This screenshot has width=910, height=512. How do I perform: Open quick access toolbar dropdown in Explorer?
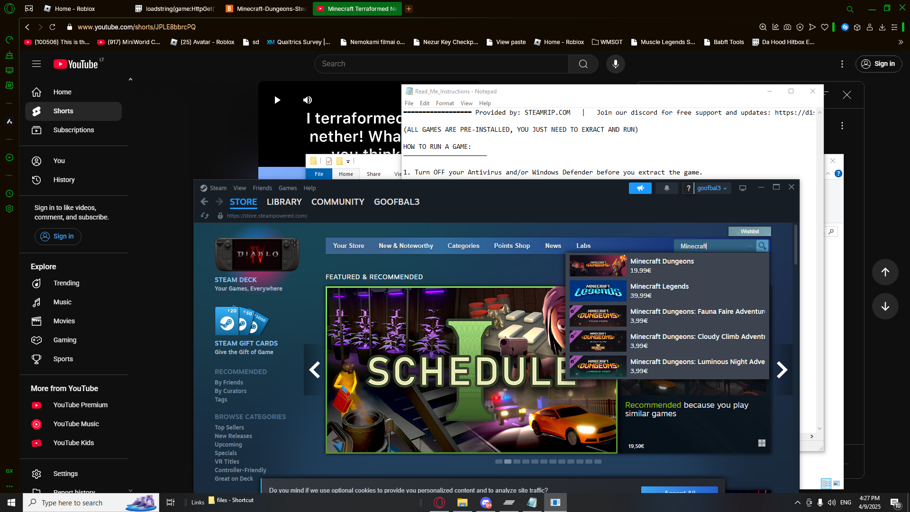[x=348, y=162]
